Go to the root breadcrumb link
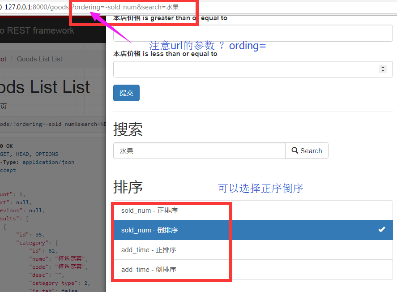Screen dimensions: 397x292 tap(3, 59)
